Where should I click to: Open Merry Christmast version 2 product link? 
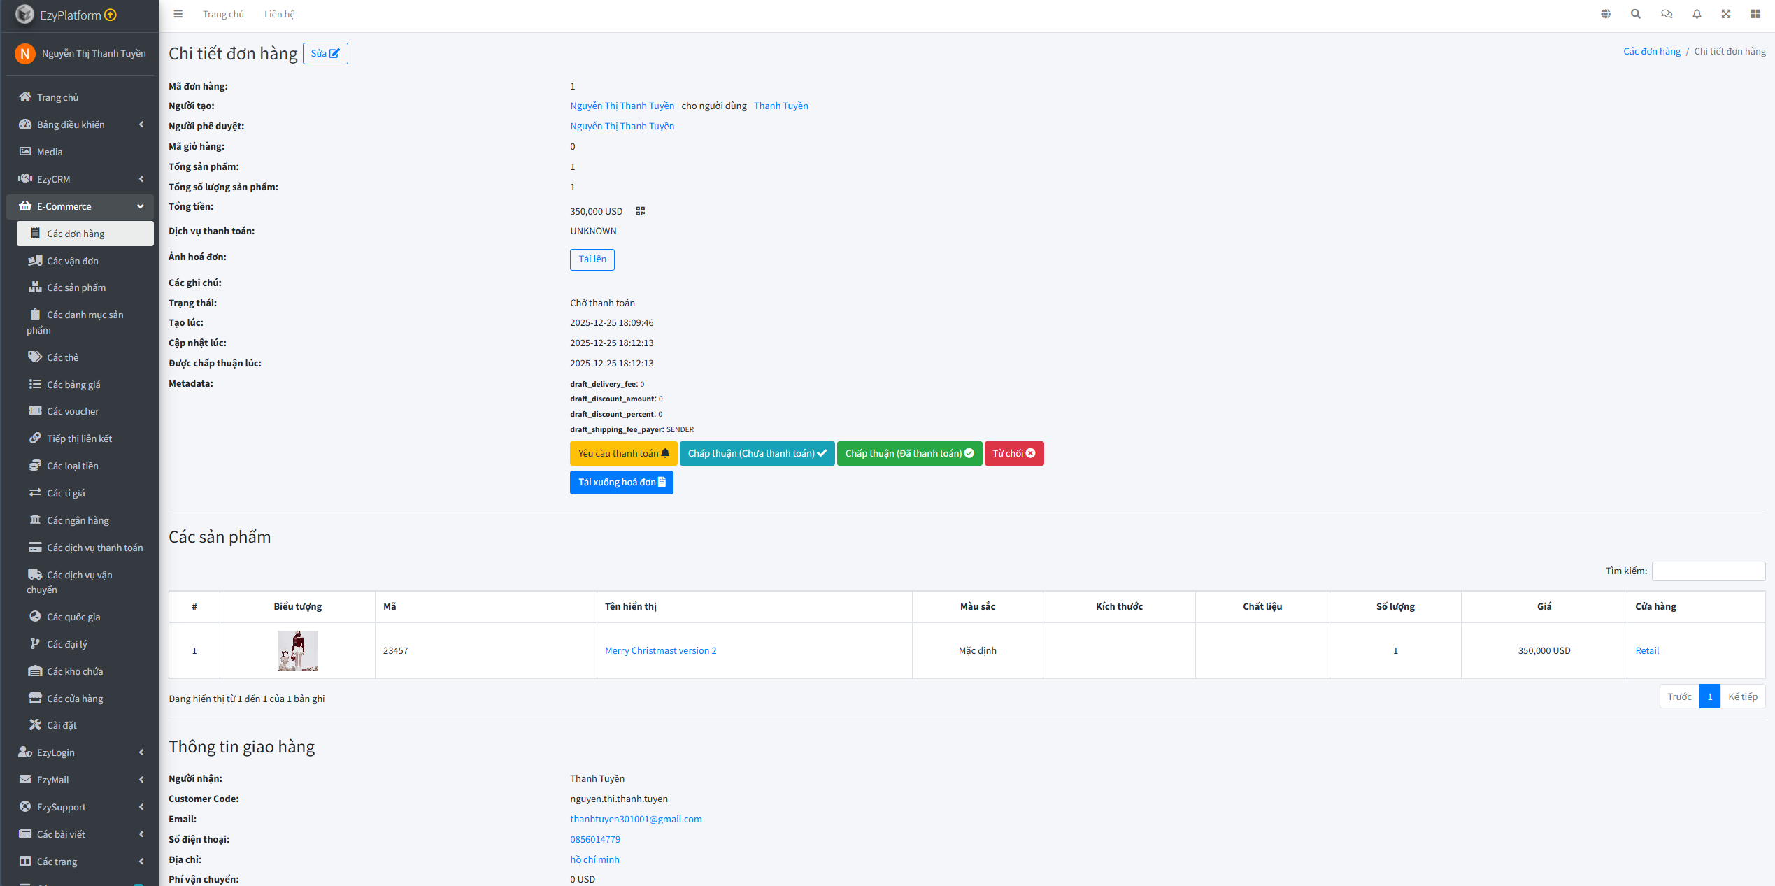click(x=660, y=650)
